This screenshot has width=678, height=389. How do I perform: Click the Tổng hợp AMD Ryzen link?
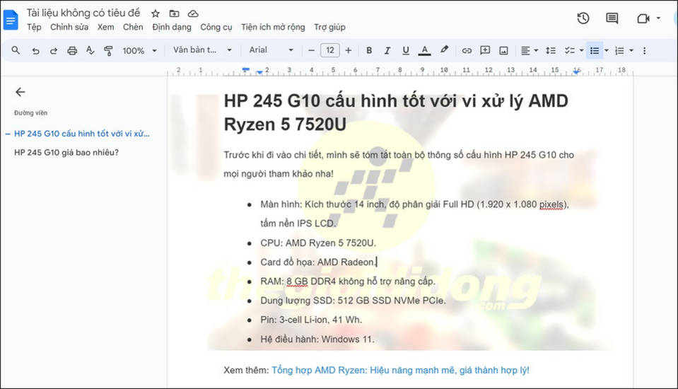[x=400, y=370]
